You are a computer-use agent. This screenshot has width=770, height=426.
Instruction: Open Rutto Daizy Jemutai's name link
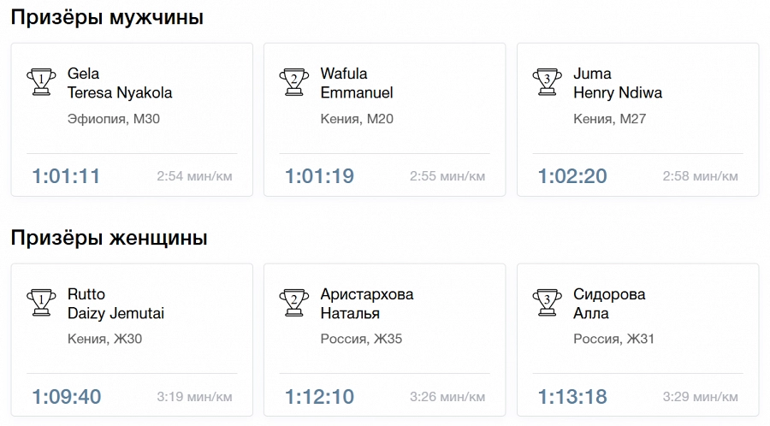[x=115, y=304]
